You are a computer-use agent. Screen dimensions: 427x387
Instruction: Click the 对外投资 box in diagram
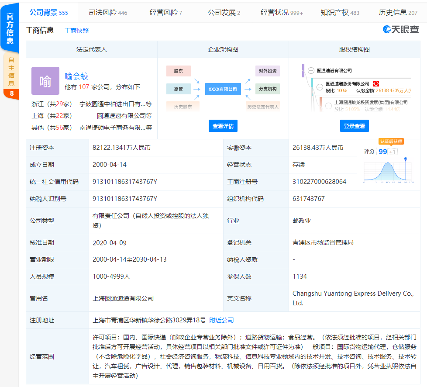(267, 71)
